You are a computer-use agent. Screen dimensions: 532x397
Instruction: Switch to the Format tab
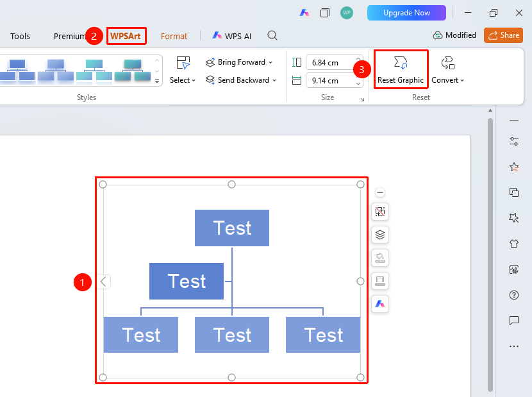click(174, 36)
